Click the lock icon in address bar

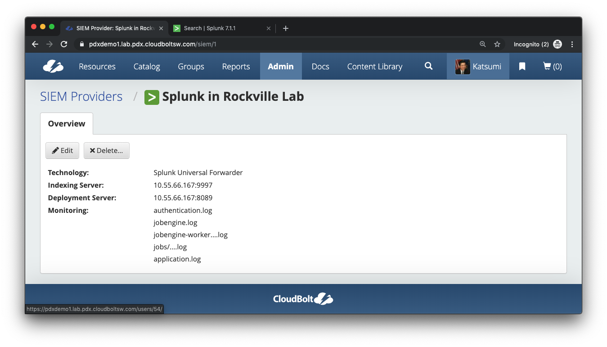(x=82, y=44)
